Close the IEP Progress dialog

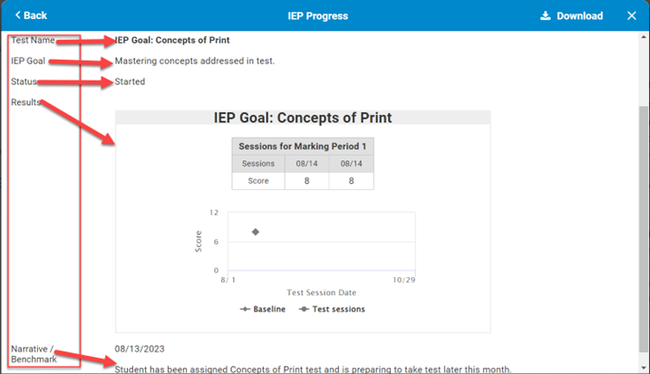(x=631, y=15)
